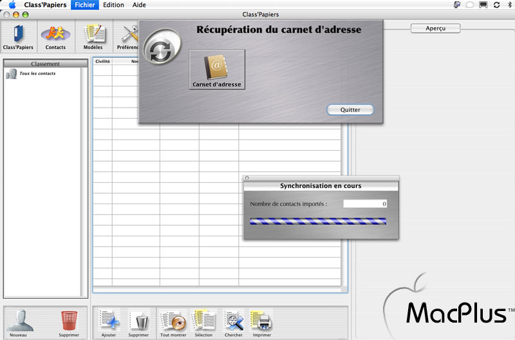Viewport: 515px width, 340px height.
Task: Open the Aide menu
Action: click(139, 5)
